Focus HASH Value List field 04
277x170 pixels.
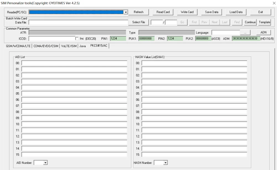point(194,88)
